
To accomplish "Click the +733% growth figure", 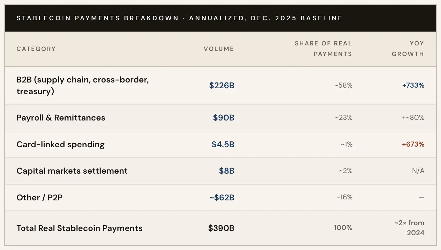I will coord(413,85).
